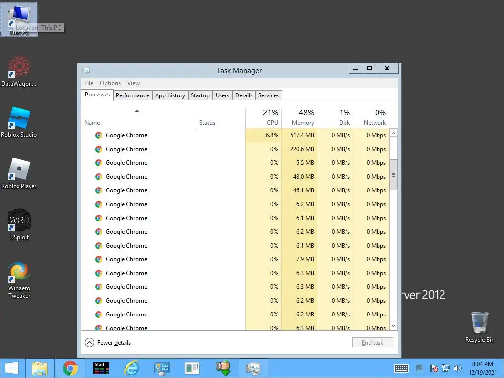Select the Chrome process using 46.1 MB

[x=235, y=190]
